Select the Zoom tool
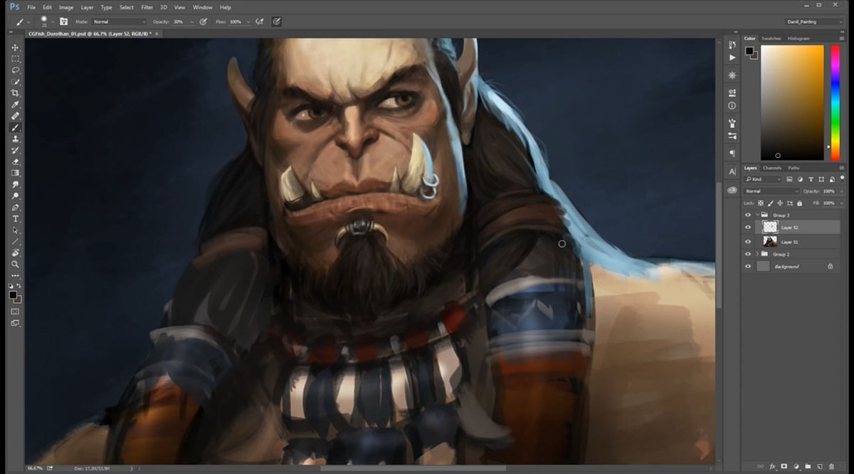854x474 pixels. coord(16,264)
